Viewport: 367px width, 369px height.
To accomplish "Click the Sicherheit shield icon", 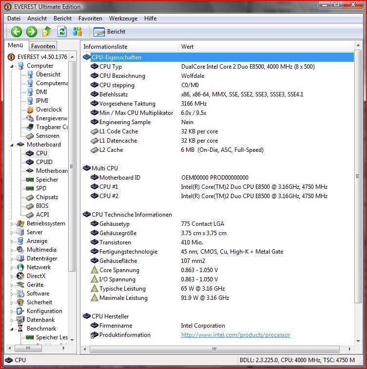I will pyautogui.click(x=20, y=302).
